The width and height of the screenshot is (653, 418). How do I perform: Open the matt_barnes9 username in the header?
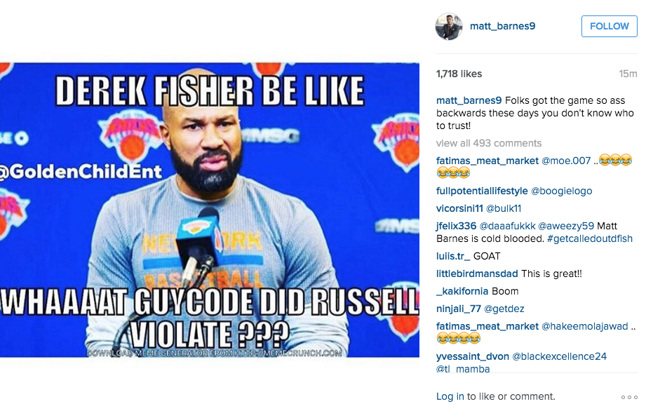[502, 26]
